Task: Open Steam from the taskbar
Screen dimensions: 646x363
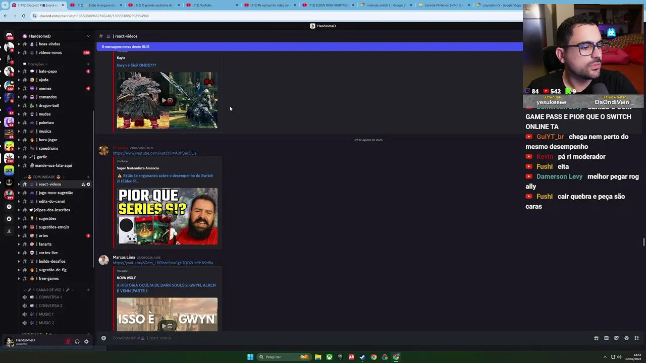Action: (362, 357)
